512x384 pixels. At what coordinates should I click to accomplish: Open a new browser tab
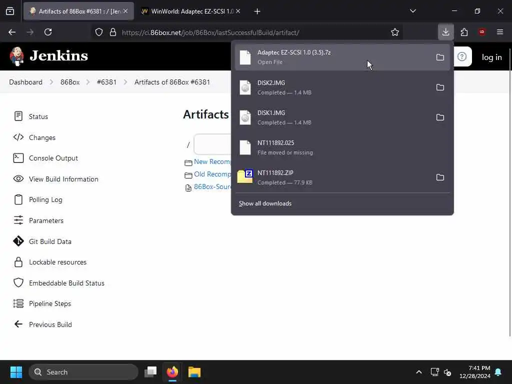click(257, 11)
